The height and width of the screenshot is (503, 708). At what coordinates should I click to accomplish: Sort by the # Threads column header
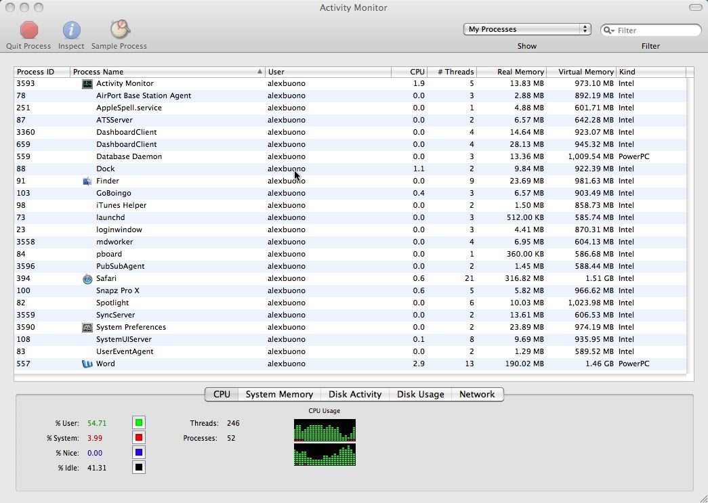pyautogui.click(x=451, y=72)
